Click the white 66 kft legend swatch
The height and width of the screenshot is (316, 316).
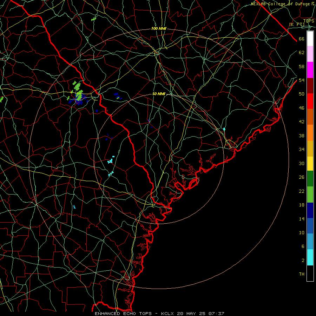pos(310,39)
